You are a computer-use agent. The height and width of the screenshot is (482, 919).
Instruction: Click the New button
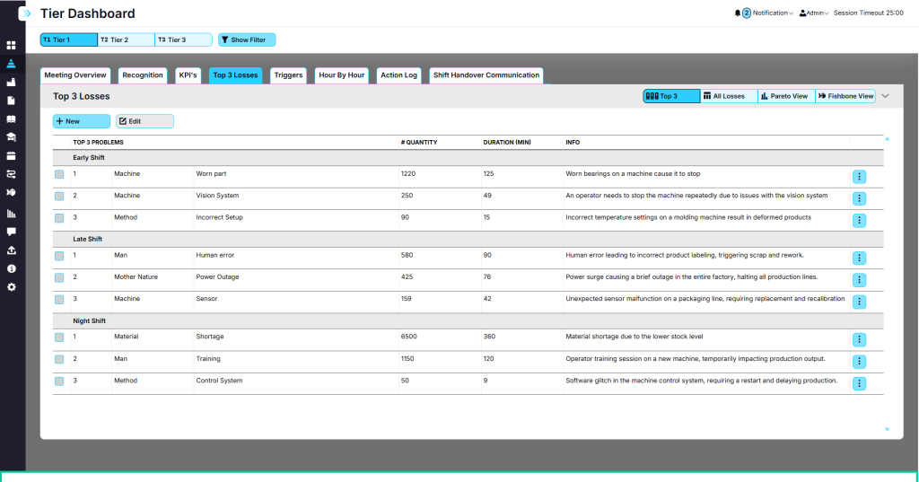82,121
